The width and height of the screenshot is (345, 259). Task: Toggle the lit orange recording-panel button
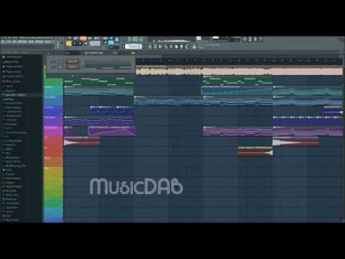83,38
